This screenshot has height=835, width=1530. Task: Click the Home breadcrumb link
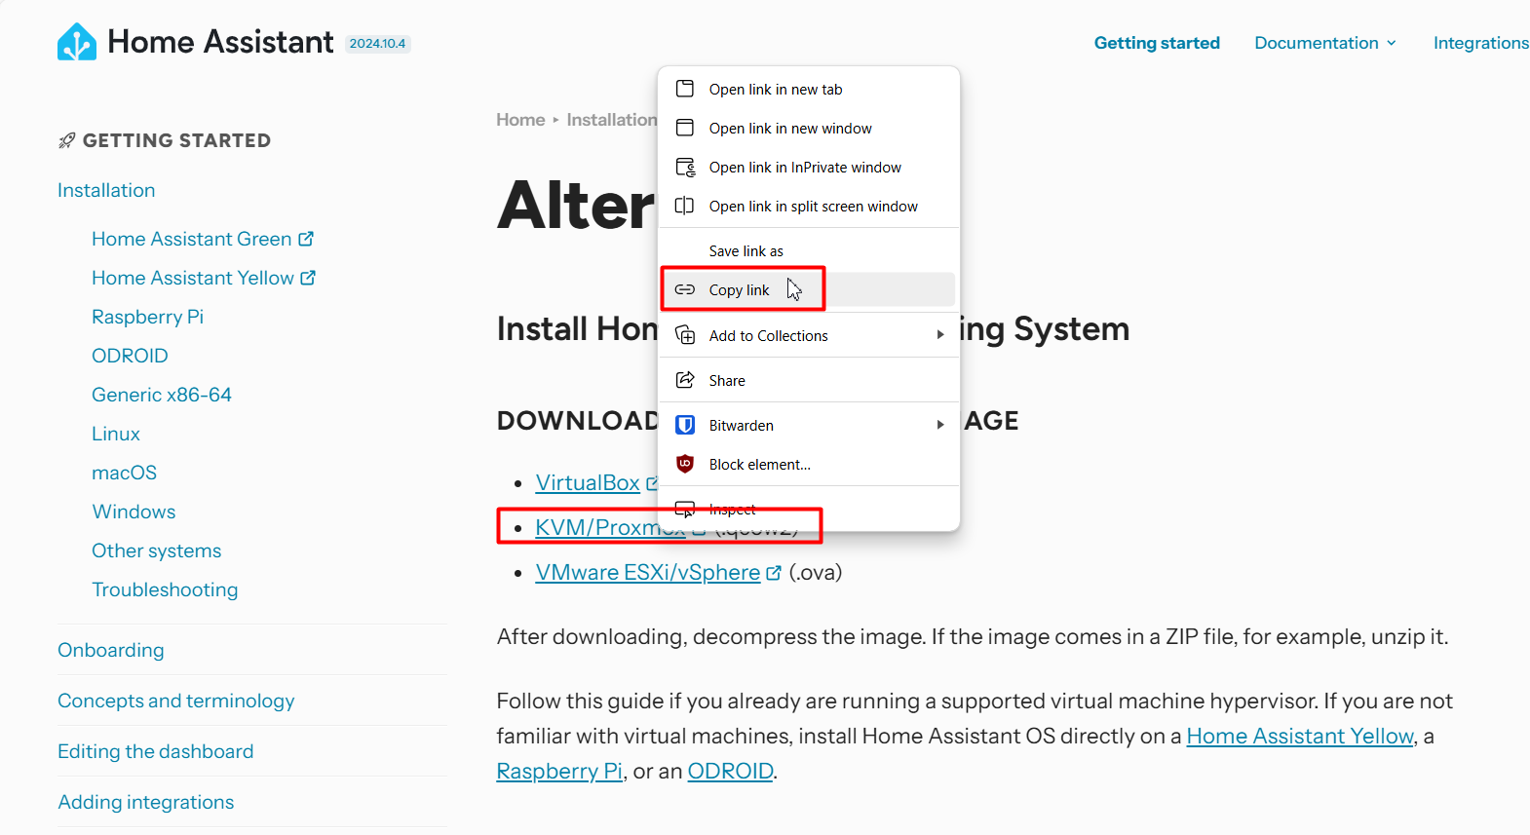coord(520,120)
